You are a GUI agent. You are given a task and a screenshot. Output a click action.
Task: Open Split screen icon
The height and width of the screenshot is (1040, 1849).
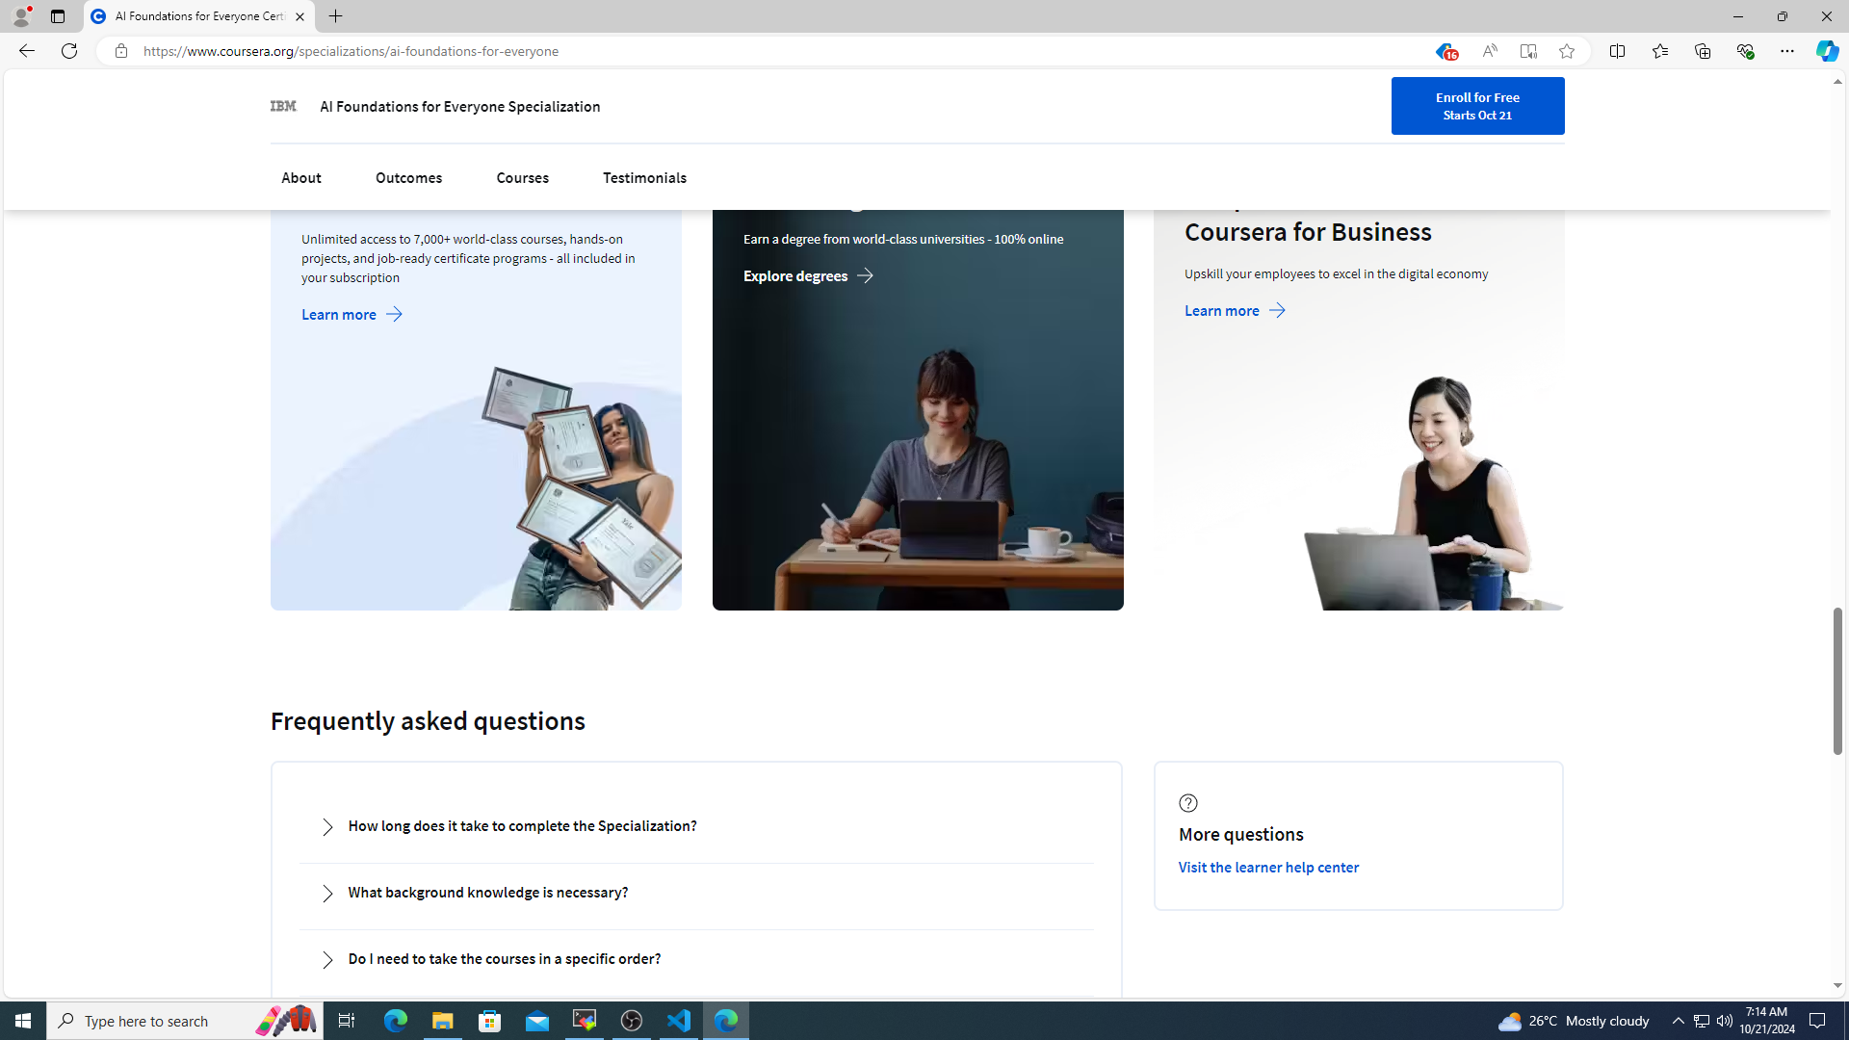click(x=1617, y=51)
